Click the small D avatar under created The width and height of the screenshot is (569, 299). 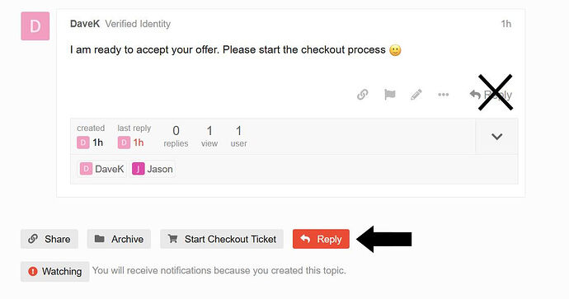[82, 142]
